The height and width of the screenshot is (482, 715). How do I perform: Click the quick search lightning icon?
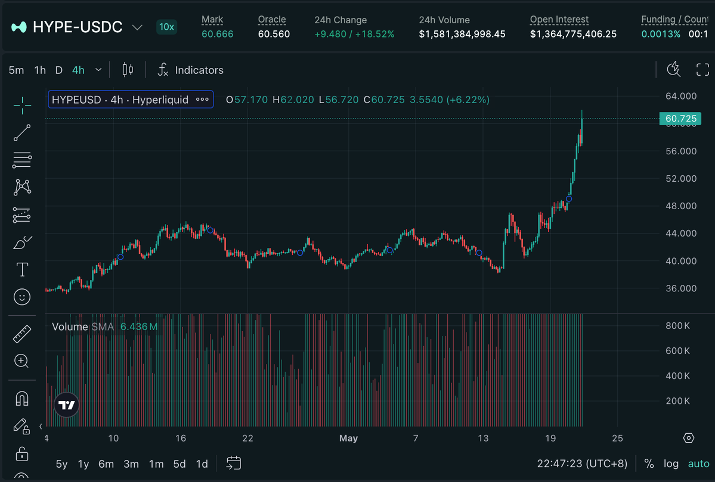(x=673, y=70)
